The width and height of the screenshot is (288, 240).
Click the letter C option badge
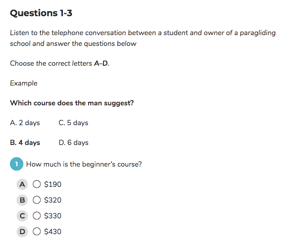22,216
